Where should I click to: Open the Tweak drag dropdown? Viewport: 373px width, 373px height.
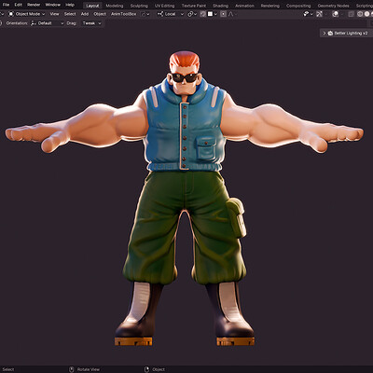(91, 23)
